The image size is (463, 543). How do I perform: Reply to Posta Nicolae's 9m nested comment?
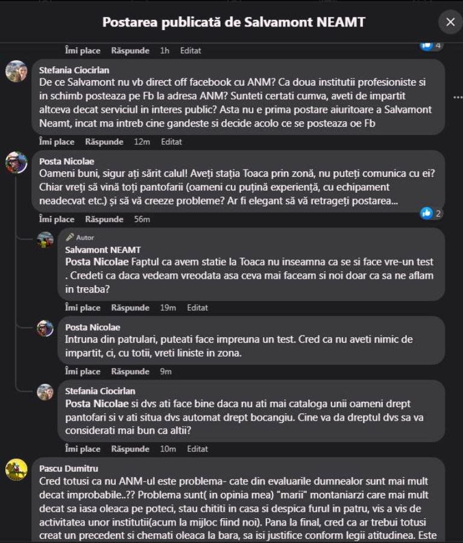pyautogui.click(x=130, y=372)
